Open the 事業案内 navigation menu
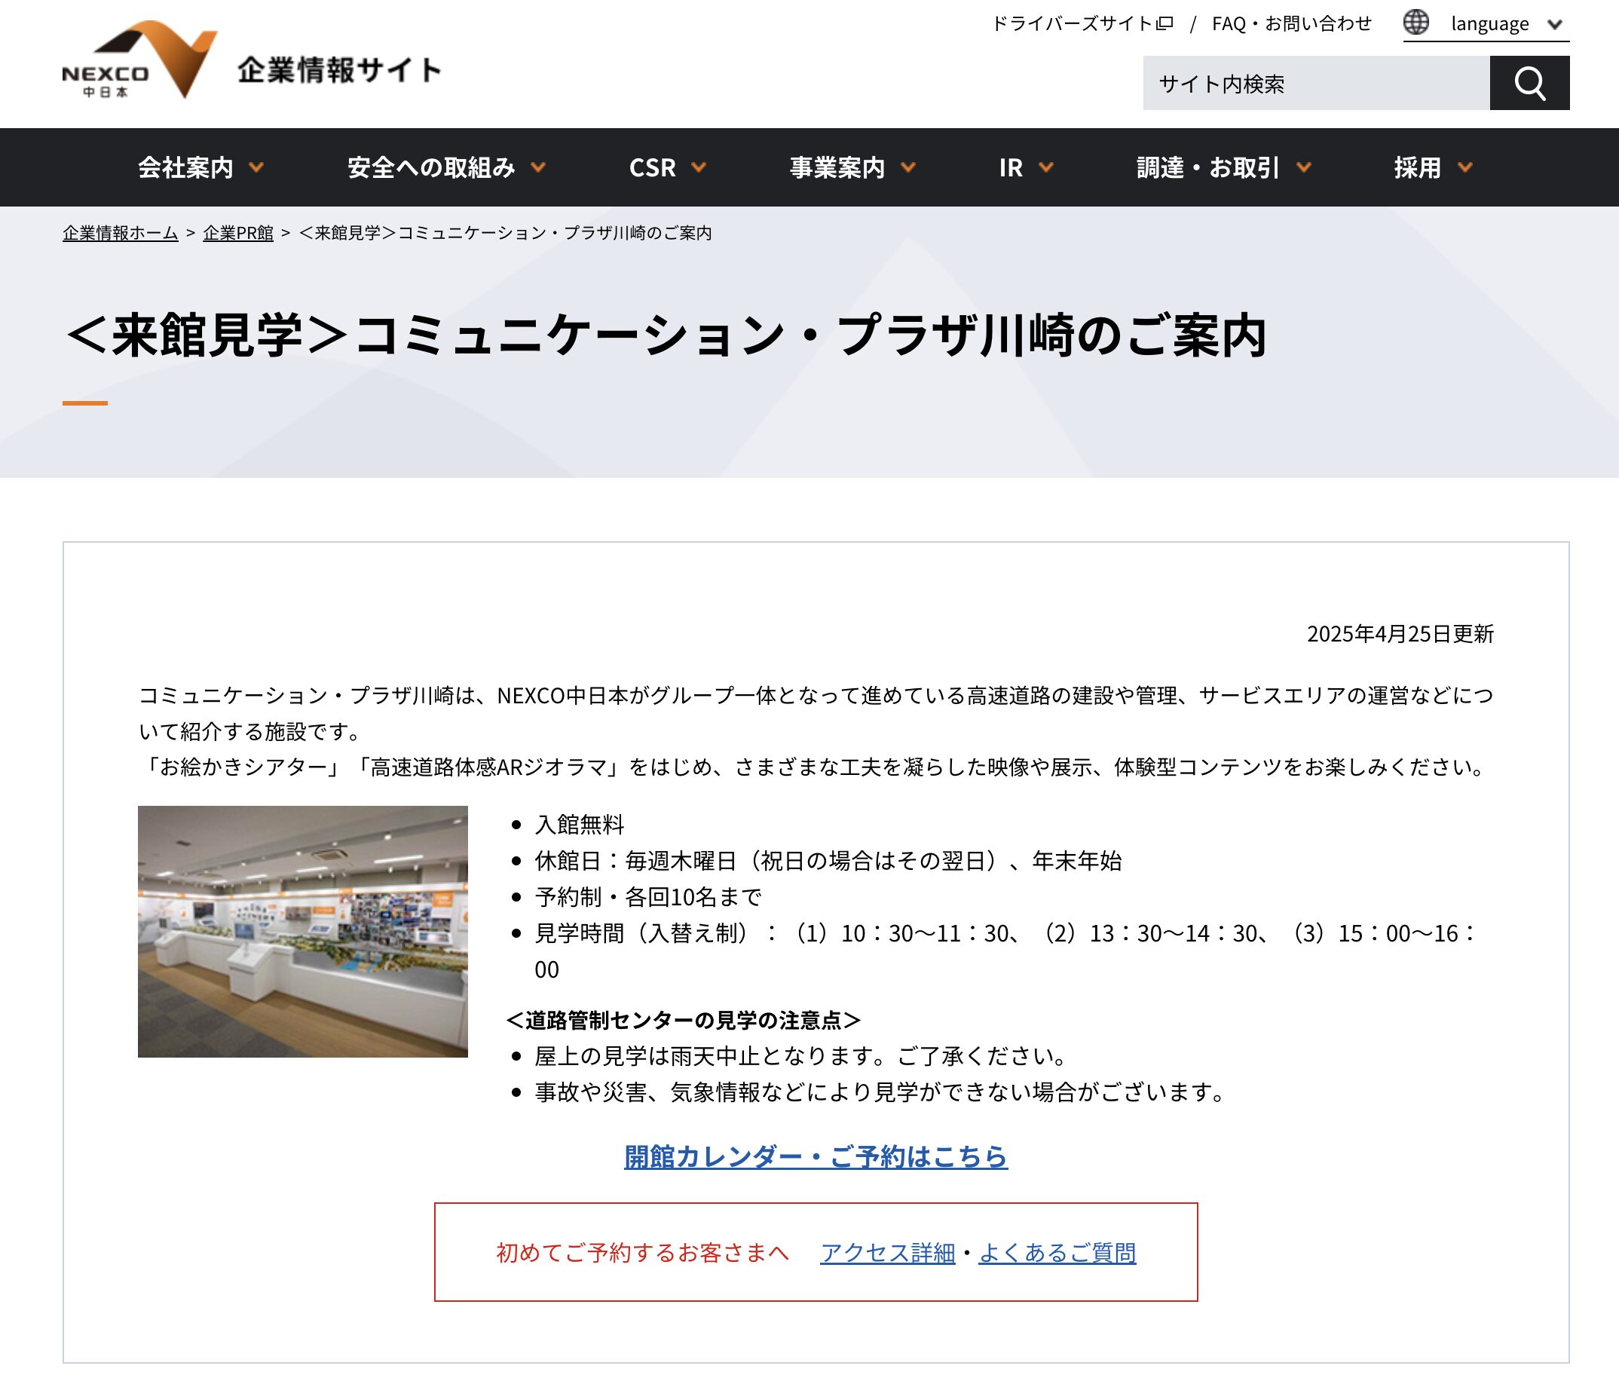 (851, 167)
